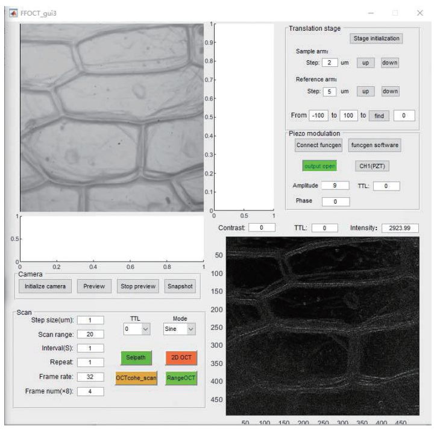This screenshot has width=437, height=431.
Task: Click the green RangeOCT button
Action: pos(181,378)
